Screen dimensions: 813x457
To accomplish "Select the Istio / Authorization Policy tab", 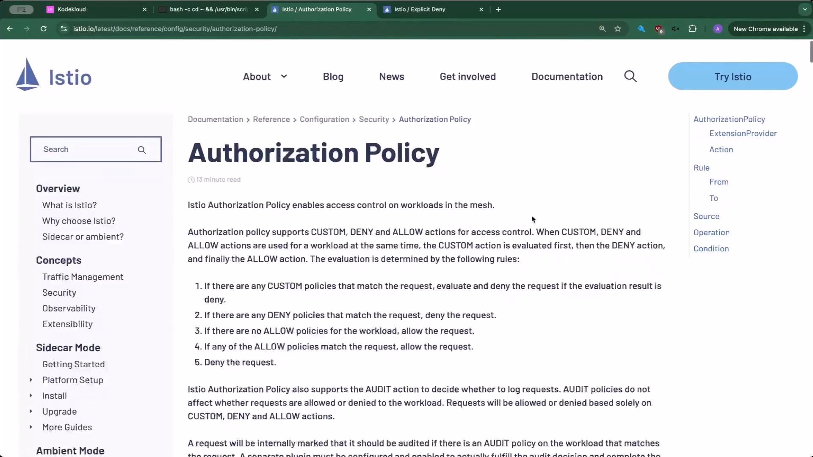I will point(321,9).
